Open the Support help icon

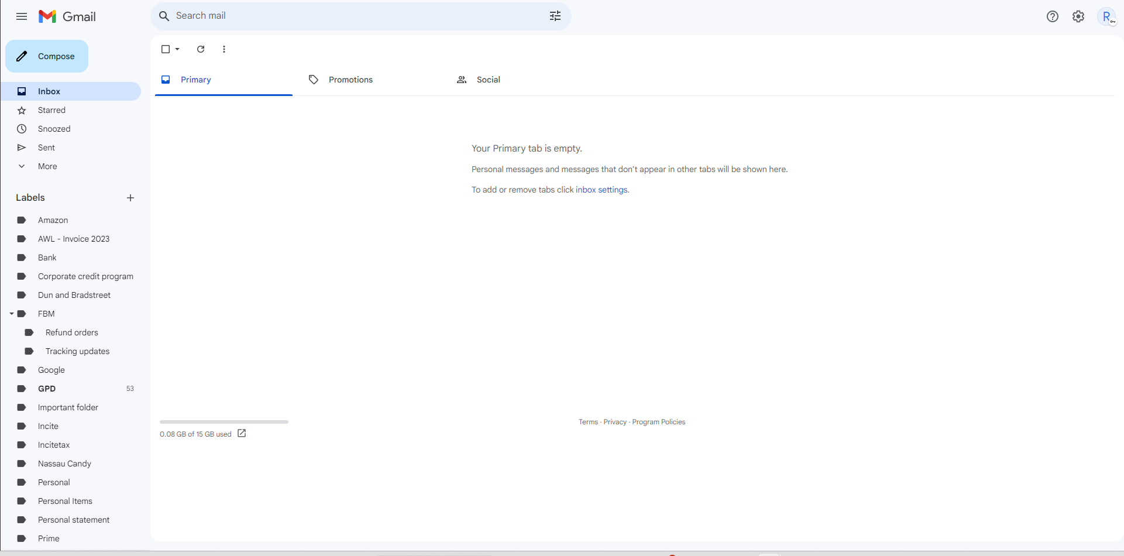point(1053,16)
